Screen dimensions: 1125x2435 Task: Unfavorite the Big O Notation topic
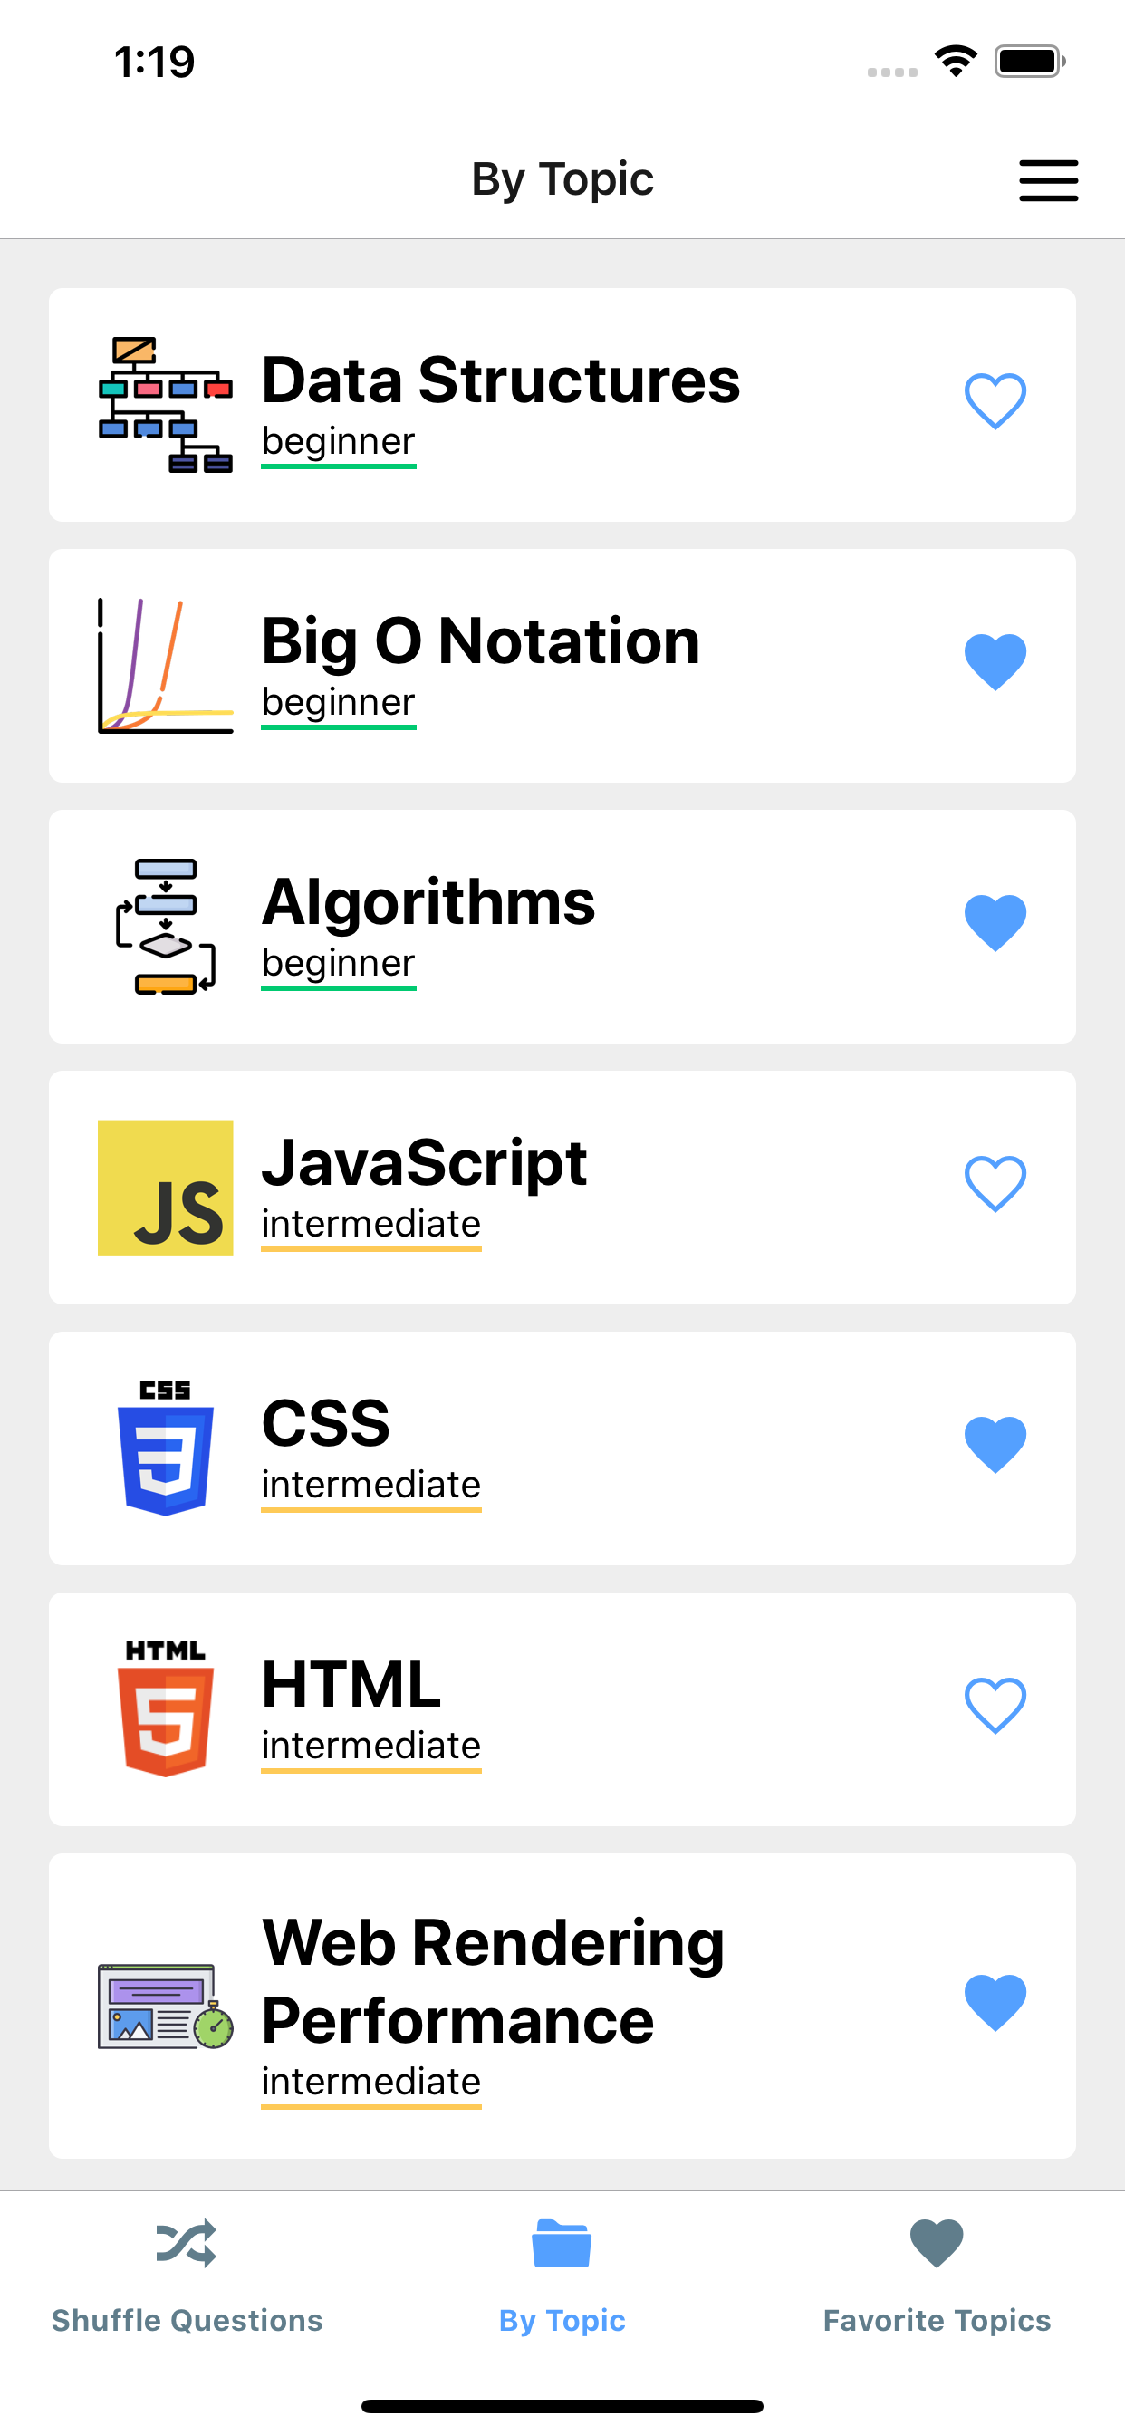tap(995, 661)
